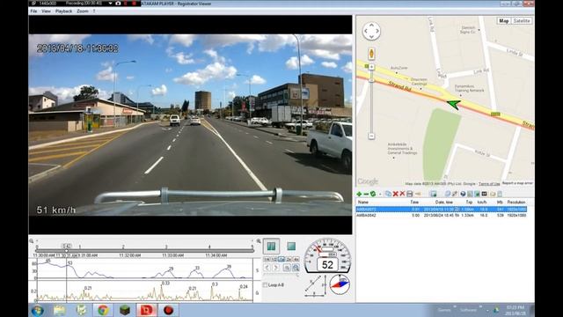Click the green map marker icon

tap(477, 194)
